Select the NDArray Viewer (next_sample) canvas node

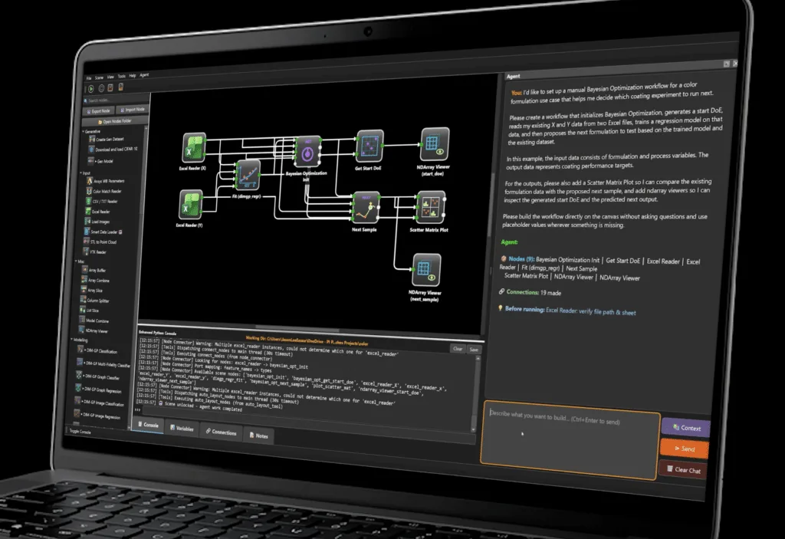tap(426, 270)
